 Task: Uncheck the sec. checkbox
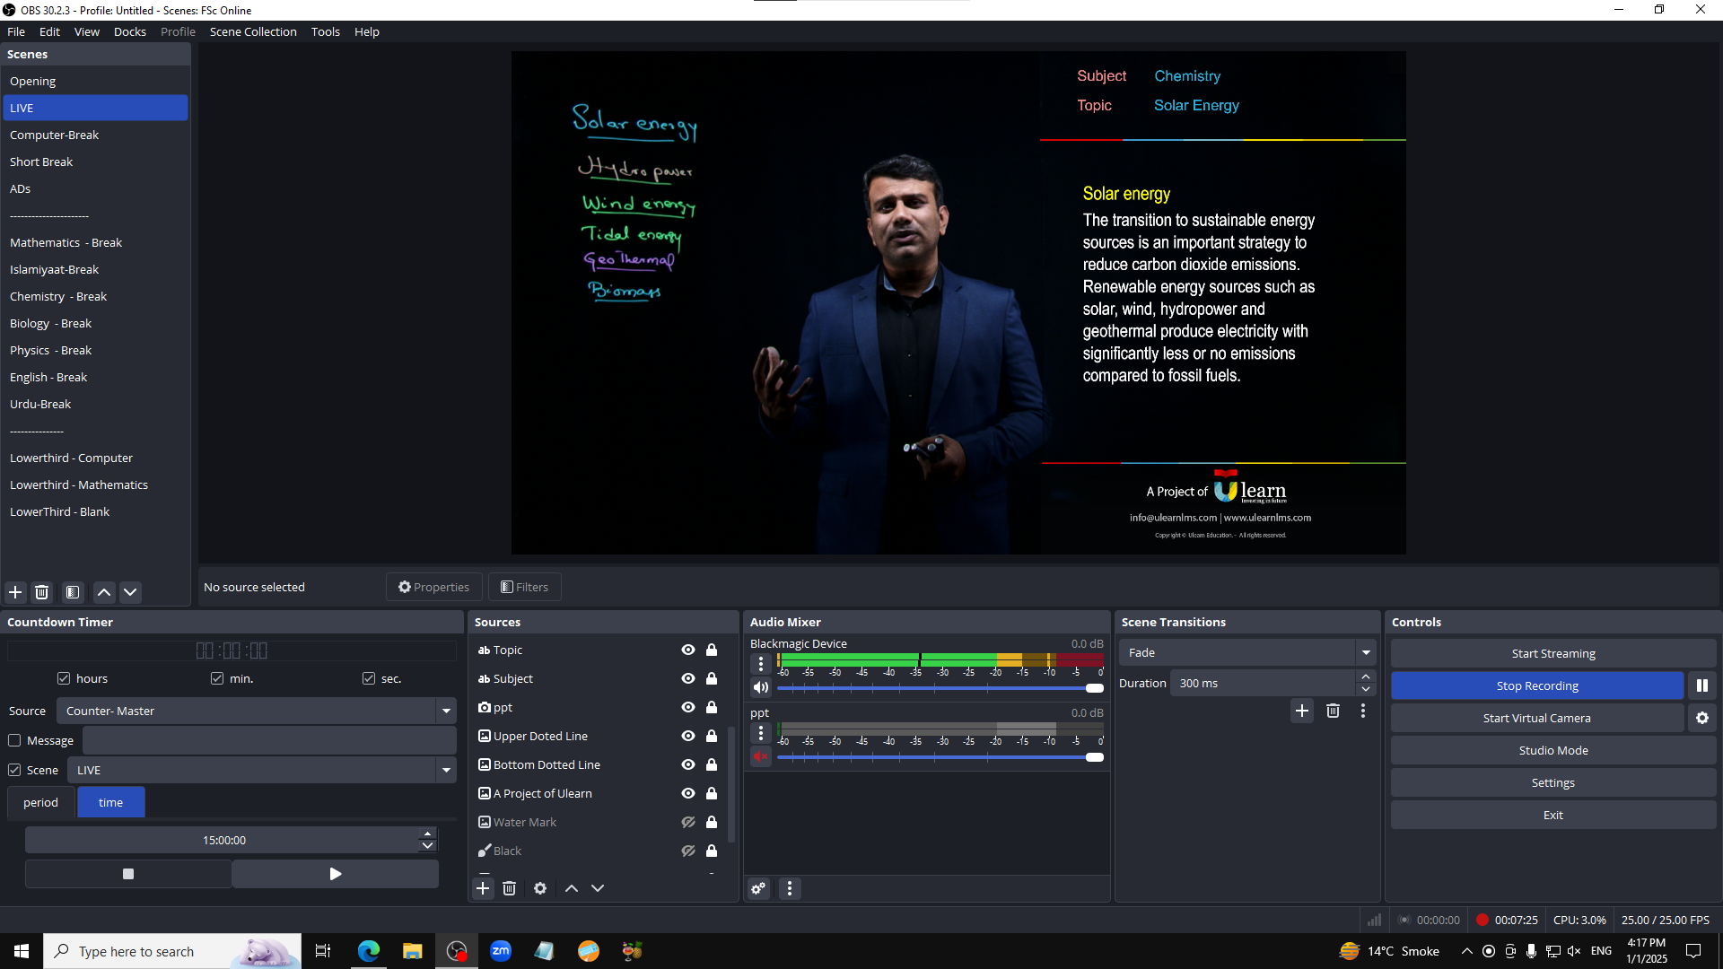(x=369, y=678)
